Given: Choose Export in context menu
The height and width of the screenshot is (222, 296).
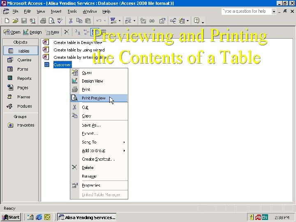Looking at the screenshot, I should click(x=99, y=134).
